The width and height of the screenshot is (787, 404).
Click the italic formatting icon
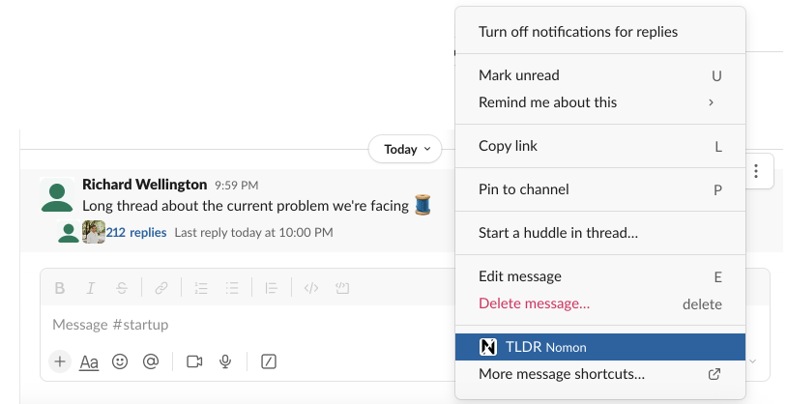tap(91, 288)
